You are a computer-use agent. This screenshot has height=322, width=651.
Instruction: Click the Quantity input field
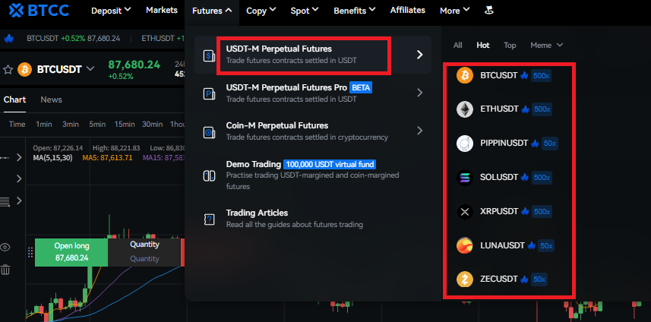144,259
